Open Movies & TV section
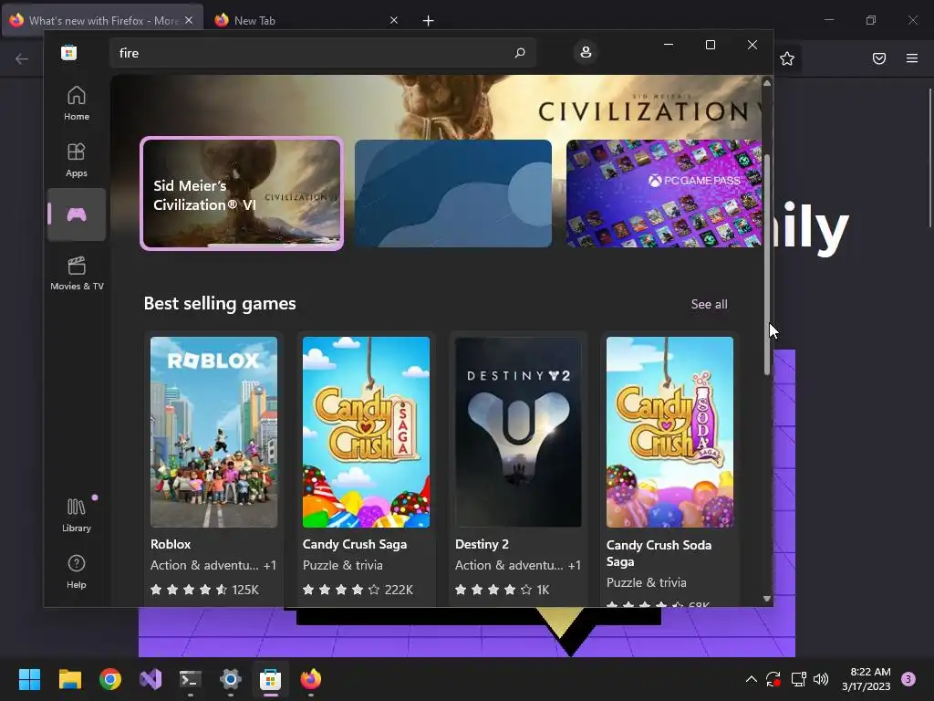 (77, 272)
